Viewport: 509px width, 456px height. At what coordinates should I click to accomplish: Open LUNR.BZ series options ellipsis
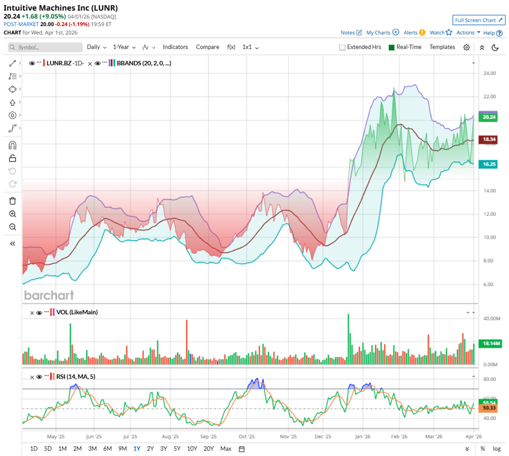click(39, 61)
